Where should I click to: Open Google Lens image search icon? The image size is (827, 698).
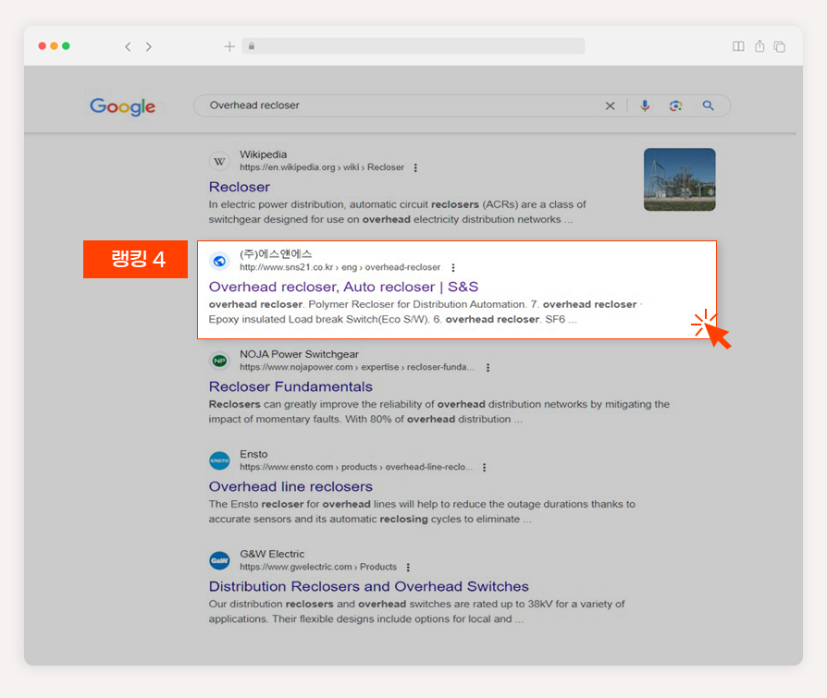click(675, 105)
